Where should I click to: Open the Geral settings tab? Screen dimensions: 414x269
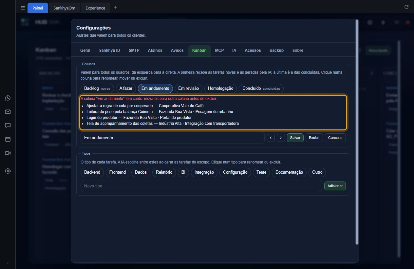(85, 50)
